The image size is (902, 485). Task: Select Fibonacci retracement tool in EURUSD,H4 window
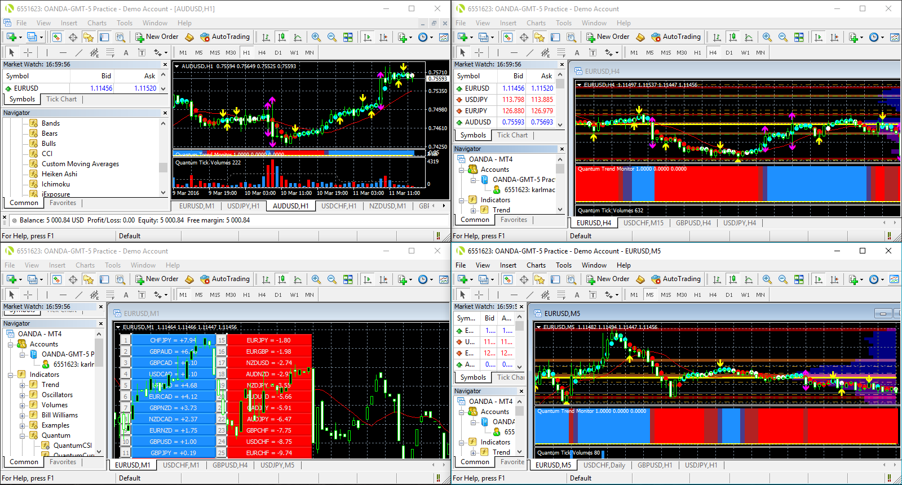[x=561, y=52]
